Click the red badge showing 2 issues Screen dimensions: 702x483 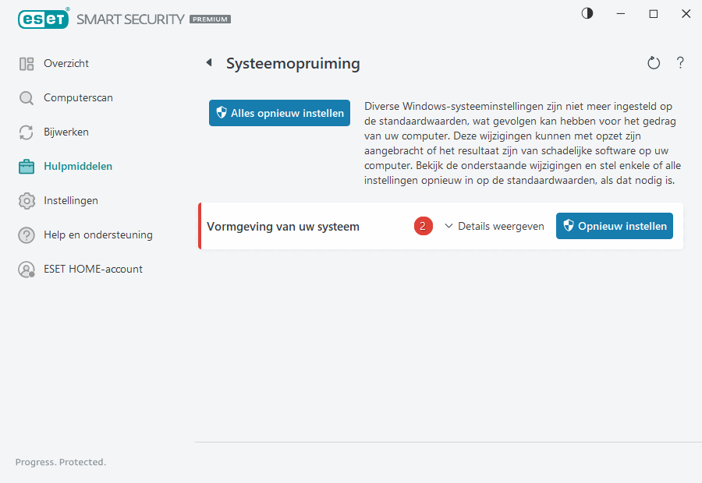(423, 226)
